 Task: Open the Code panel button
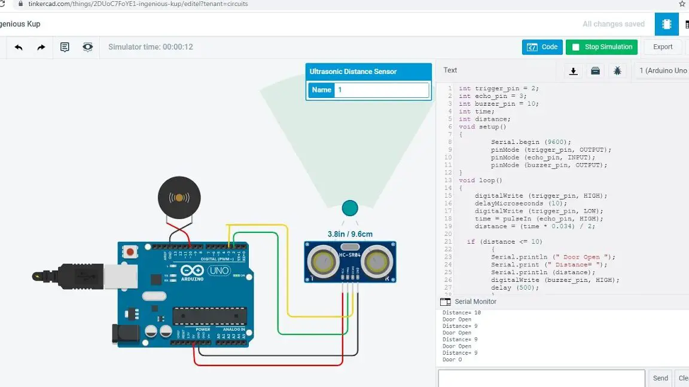click(542, 47)
